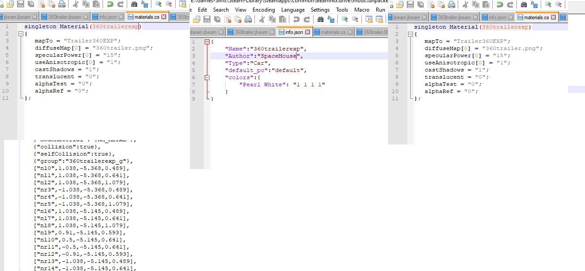Click "group":"360trailerexp_g" line in jbeam text
Image resolution: width=585 pixels, height=271 pixels.
(x=83, y=161)
